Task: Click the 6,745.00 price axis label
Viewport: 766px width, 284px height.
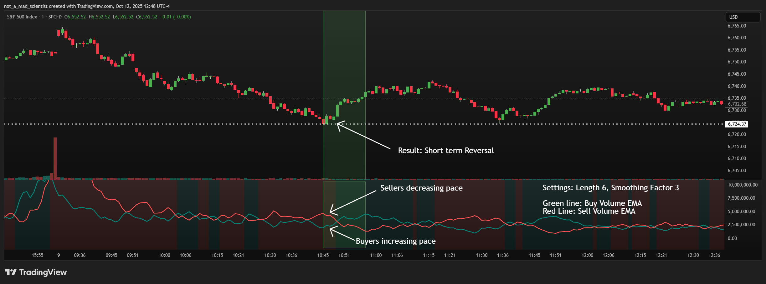Action: (x=737, y=74)
